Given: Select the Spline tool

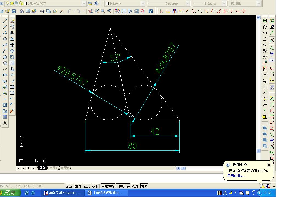Looking at the screenshot, I should [x=5, y=69].
